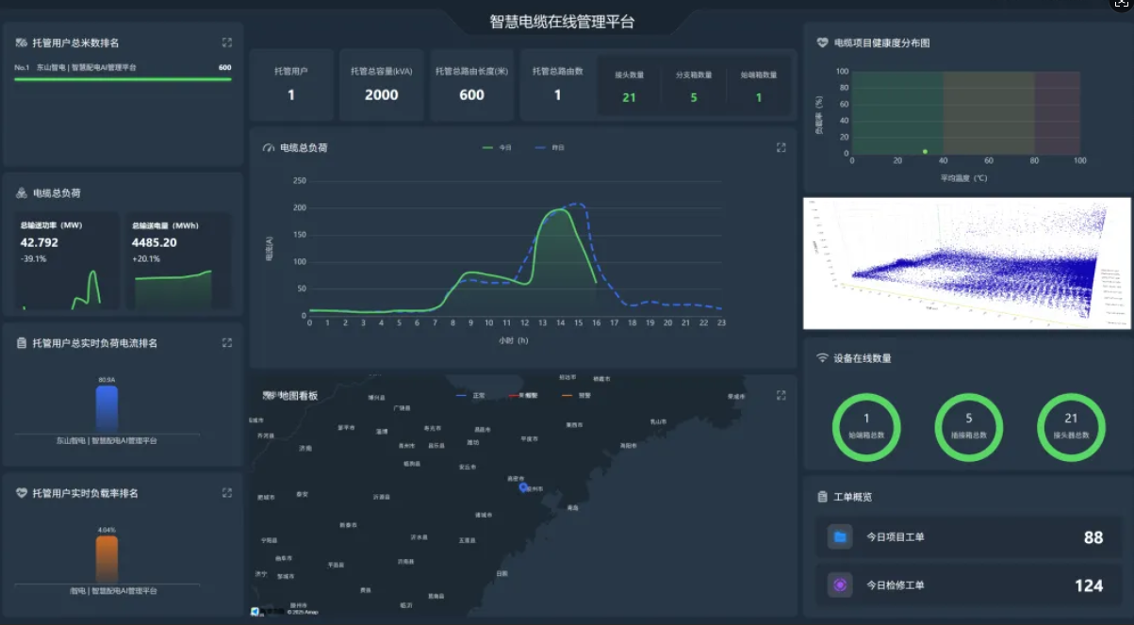Click the 工单概览 clipboard icon
Image resolution: width=1134 pixels, height=625 pixels.
coord(820,495)
